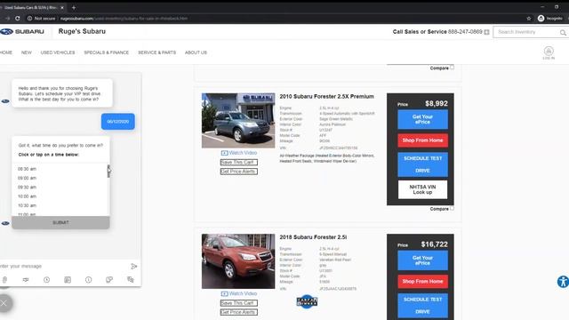569x320 pixels.
Task: Open the Log In account icon
Action: tap(549, 52)
